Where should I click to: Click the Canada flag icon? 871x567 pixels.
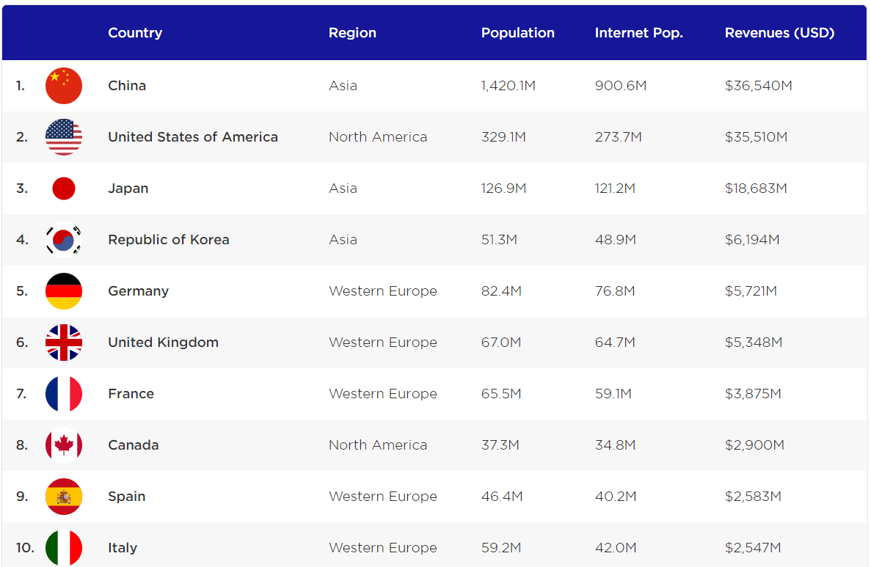coord(64,445)
